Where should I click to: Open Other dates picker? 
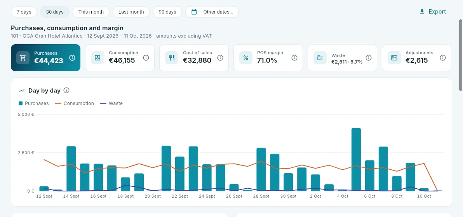coord(212,12)
